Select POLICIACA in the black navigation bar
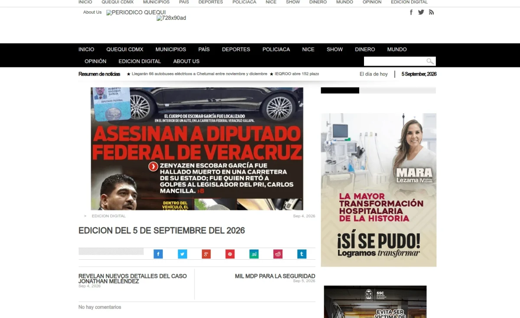520x318 pixels. (276, 49)
